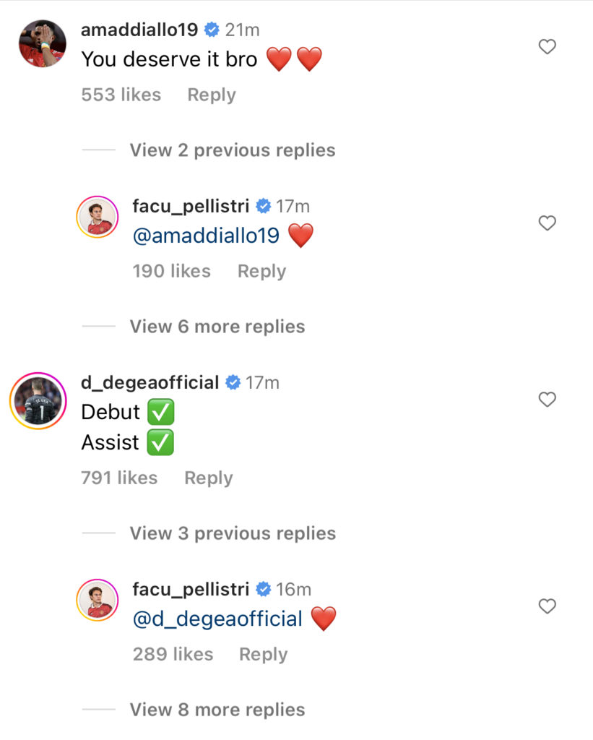Reply to facu_pellistri's 190 likes comment
593x740 pixels.
coord(261,272)
